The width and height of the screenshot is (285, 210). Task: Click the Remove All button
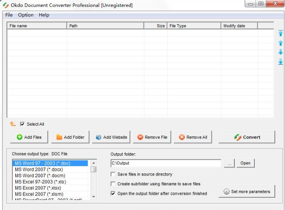(193, 137)
